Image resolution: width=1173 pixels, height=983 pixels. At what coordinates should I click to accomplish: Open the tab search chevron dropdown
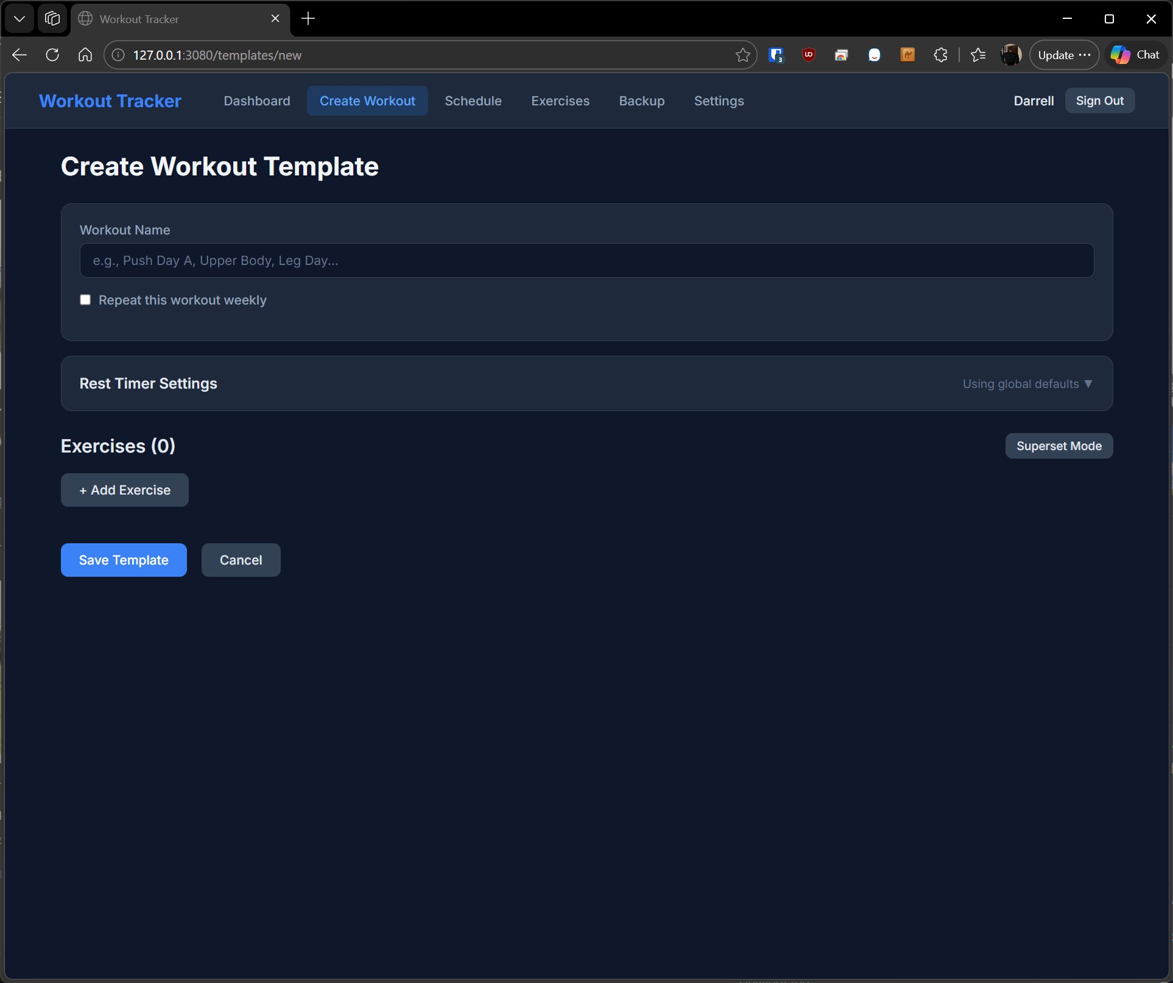pos(19,18)
